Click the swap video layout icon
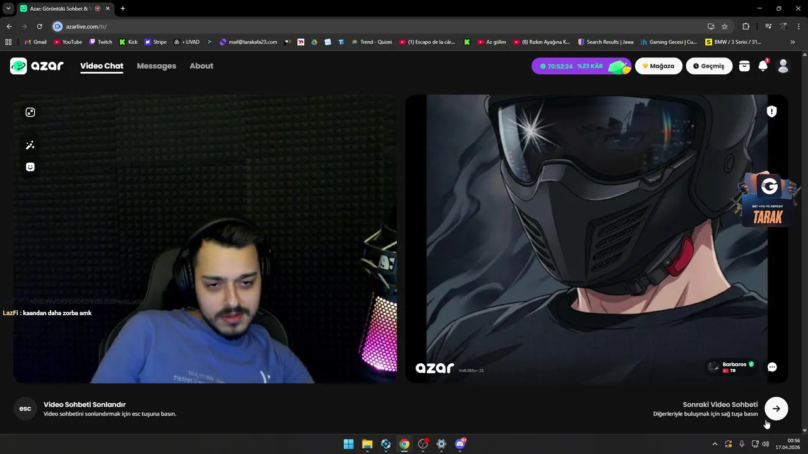The image size is (808, 454). coord(30,112)
